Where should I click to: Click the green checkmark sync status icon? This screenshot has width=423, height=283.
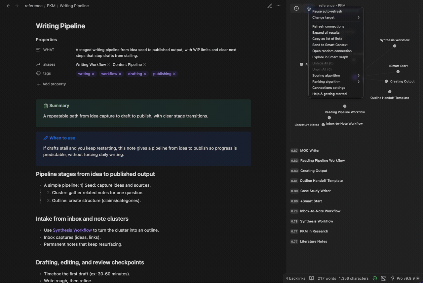(375, 278)
